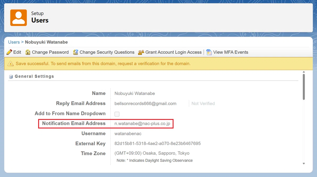This screenshot has width=317, height=177.
Task: Click notification email n.watanabe@nac-plus.co.jp
Action: [x=142, y=124]
